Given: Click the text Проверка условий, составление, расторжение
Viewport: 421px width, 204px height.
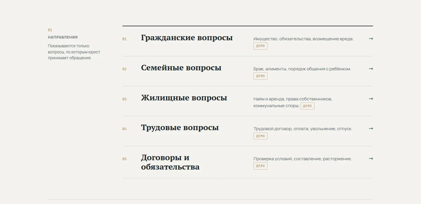Looking at the screenshot, I should point(303,159).
